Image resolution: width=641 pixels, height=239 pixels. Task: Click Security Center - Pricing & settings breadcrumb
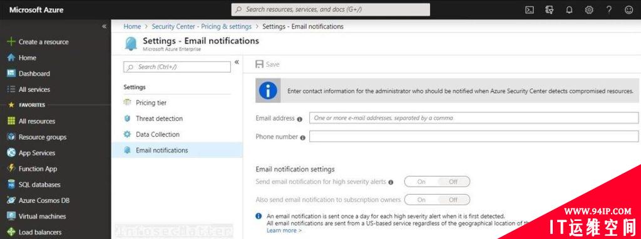point(202,26)
